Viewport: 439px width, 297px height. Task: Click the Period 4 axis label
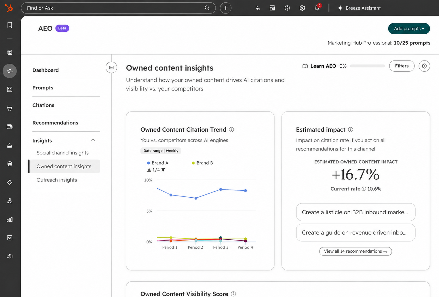(245, 247)
